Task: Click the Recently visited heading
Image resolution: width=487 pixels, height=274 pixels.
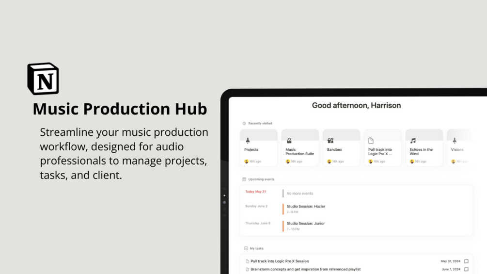Action: click(x=260, y=123)
